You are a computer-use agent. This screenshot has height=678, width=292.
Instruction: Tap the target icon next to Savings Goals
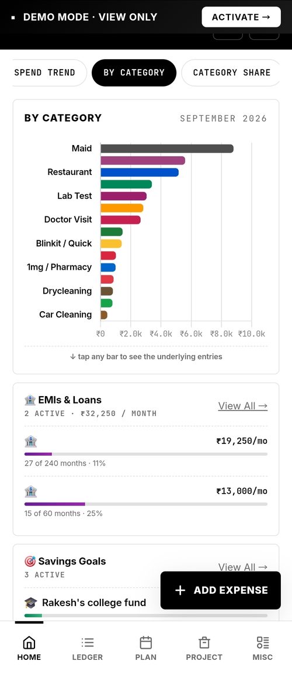tap(30, 561)
